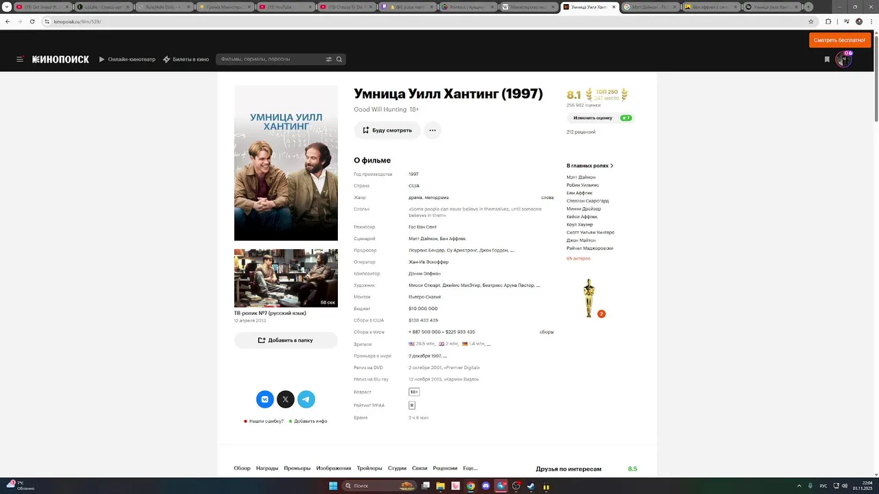The width and height of the screenshot is (879, 494).
Task: Open director Гас Ван Сент link
Action: coord(422,227)
